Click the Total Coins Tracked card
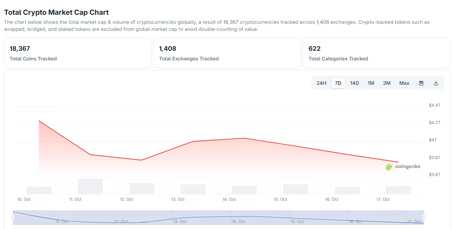 pyautogui.click(x=77, y=53)
